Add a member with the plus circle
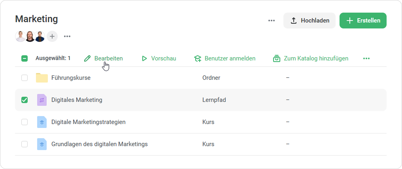The width and height of the screenshot is (402, 169). pyautogui.click(x=52, y=36)
